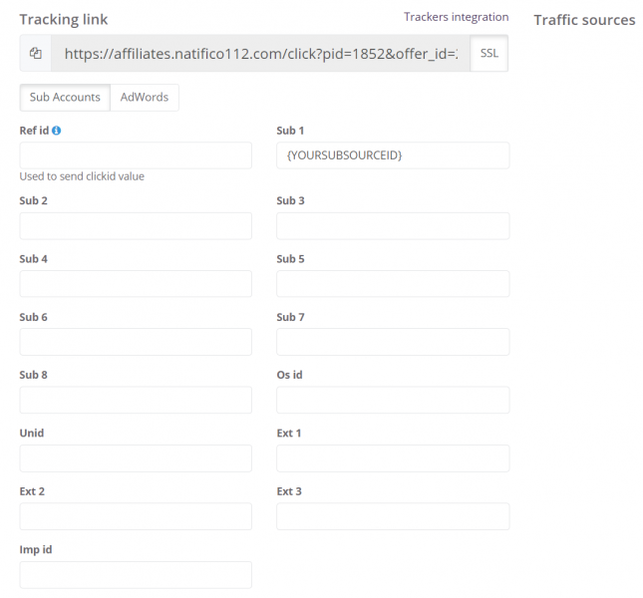Focus the Sub 3 input field
This screenshot has width=643, height=598.
(393, 226)
